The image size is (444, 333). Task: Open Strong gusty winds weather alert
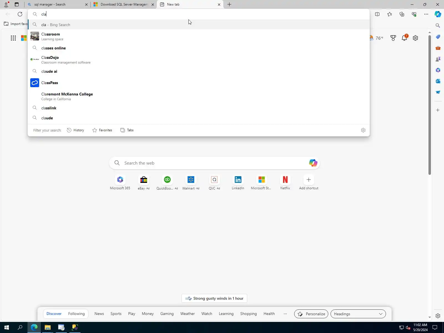[214, 298]
